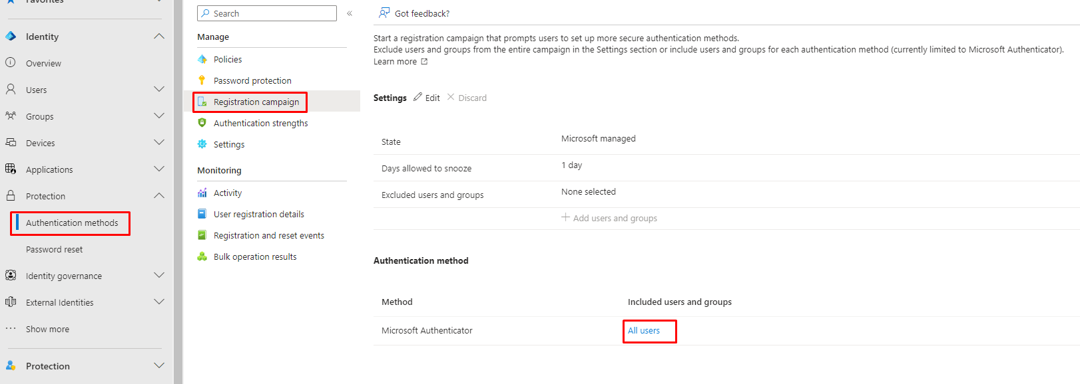Open Password reset in sidebar

click(55, 249)
